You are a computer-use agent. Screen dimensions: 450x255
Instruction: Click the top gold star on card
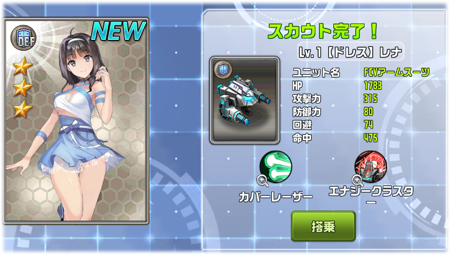23,67
